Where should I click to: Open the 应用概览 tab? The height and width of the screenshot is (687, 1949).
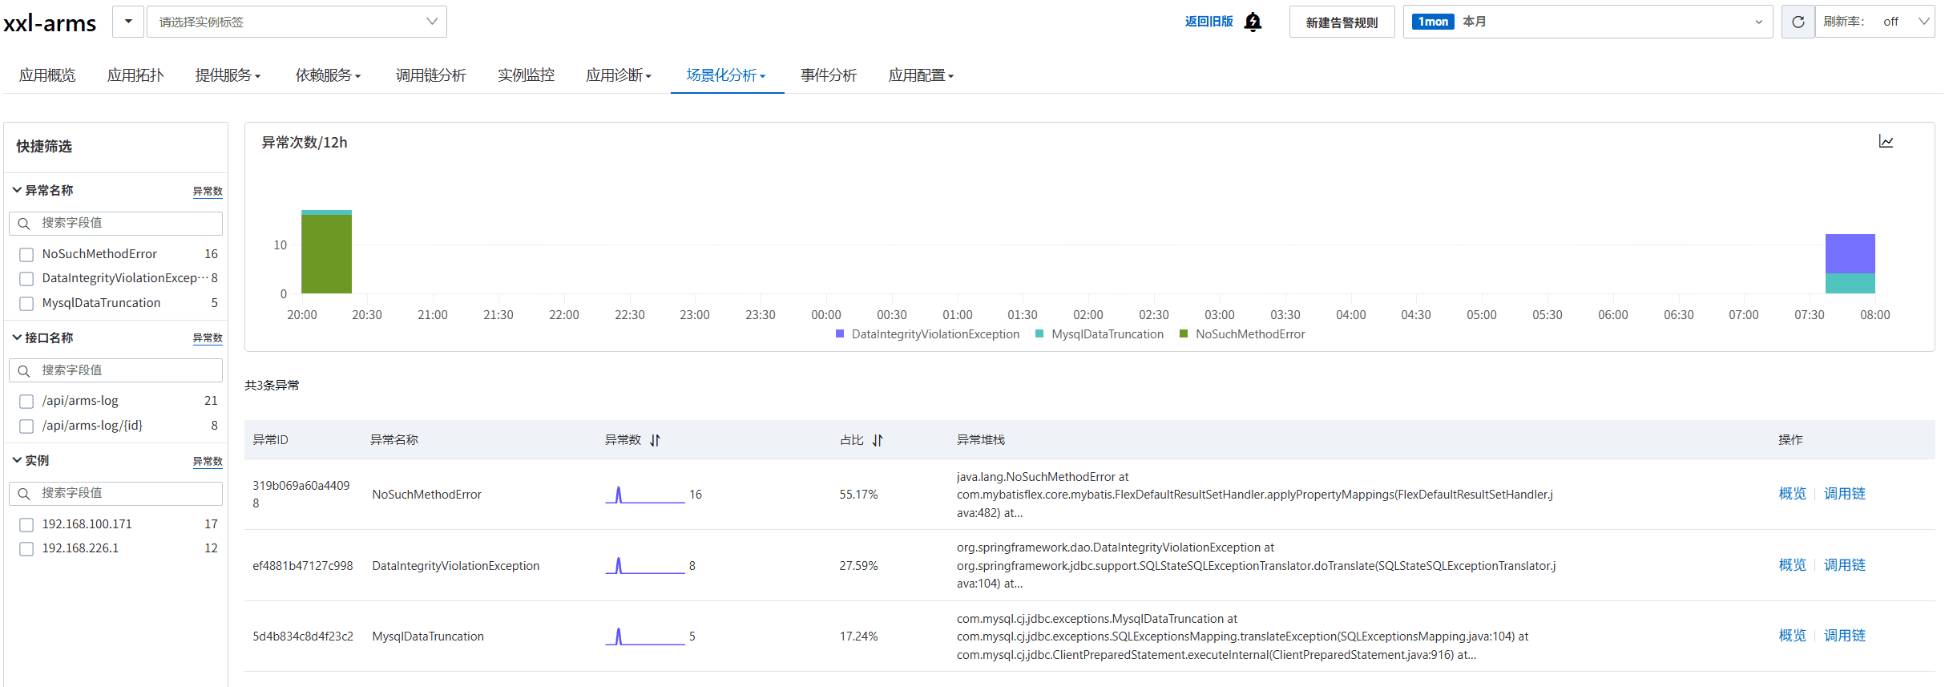47,75
